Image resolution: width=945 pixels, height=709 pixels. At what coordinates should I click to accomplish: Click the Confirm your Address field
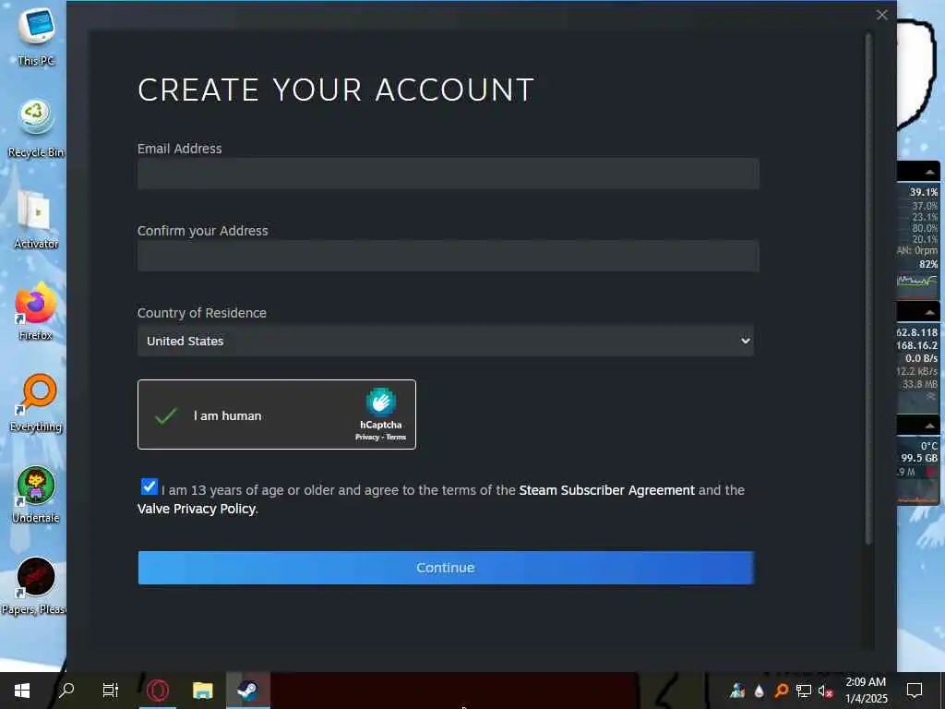click(x=448, y=256)
